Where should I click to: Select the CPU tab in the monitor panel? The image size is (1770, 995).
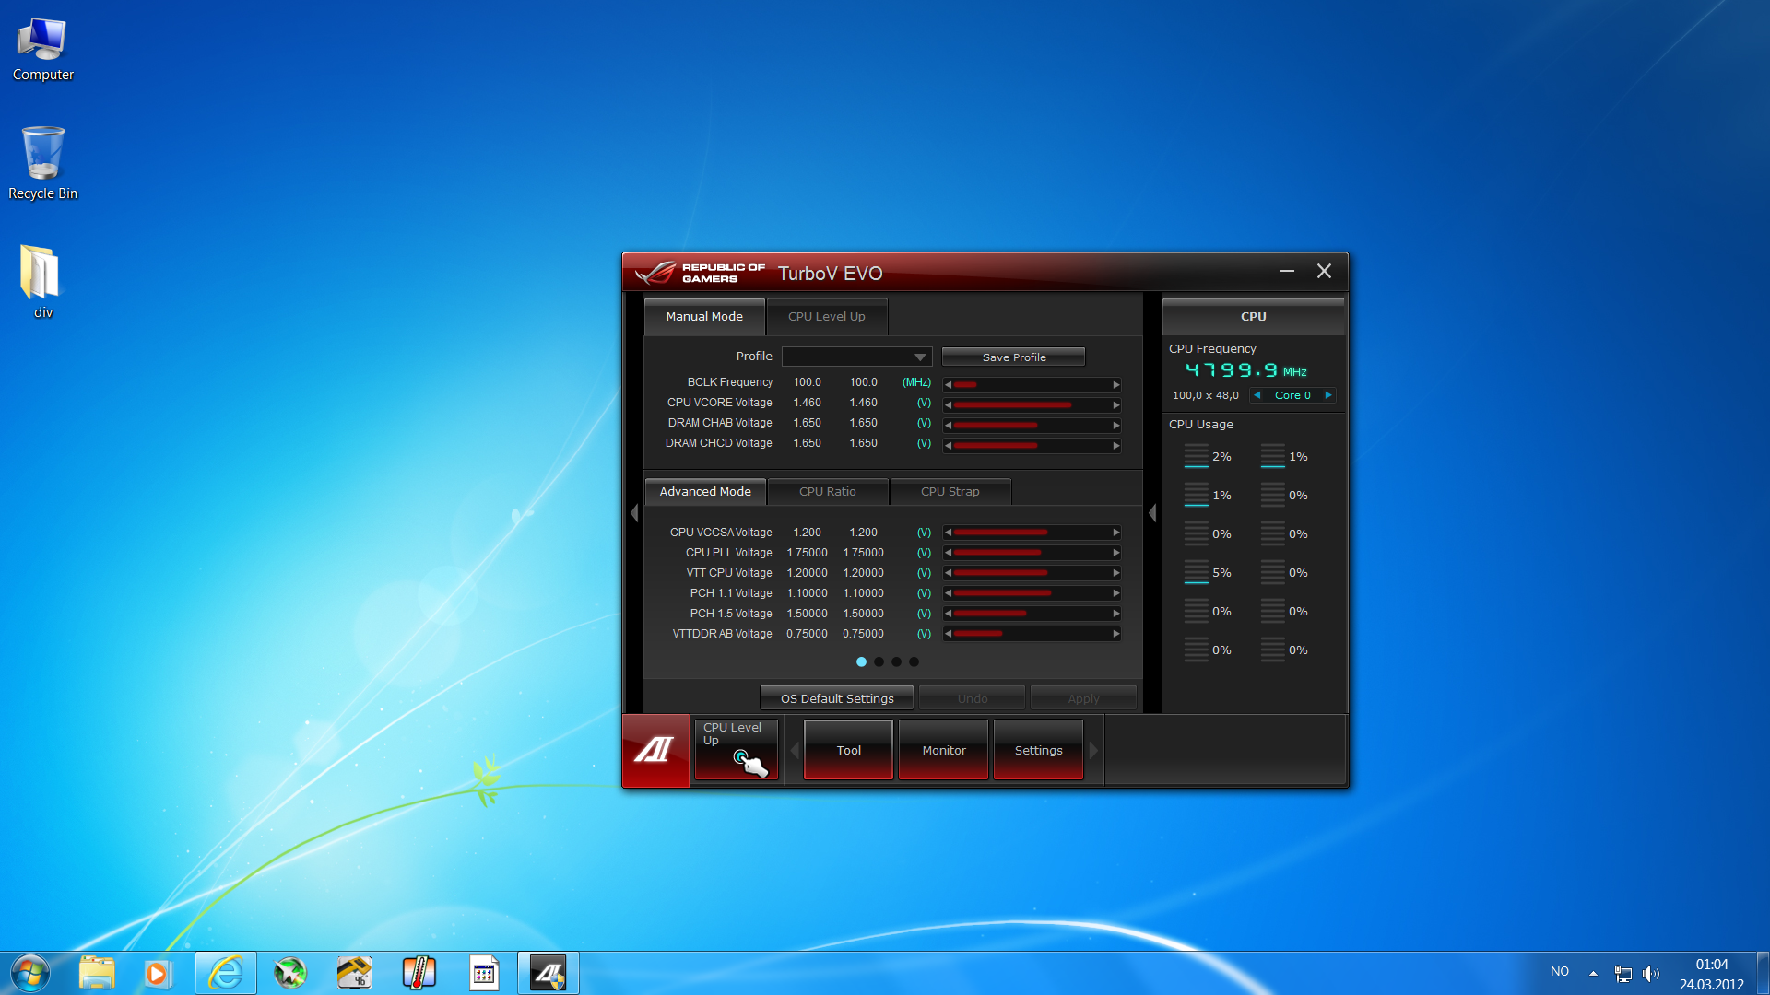tap(1253, 316)
